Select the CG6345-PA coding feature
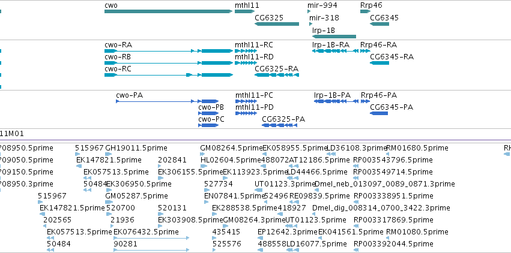Viewport: 511px width, 253px height. click(x=379, y=113)
